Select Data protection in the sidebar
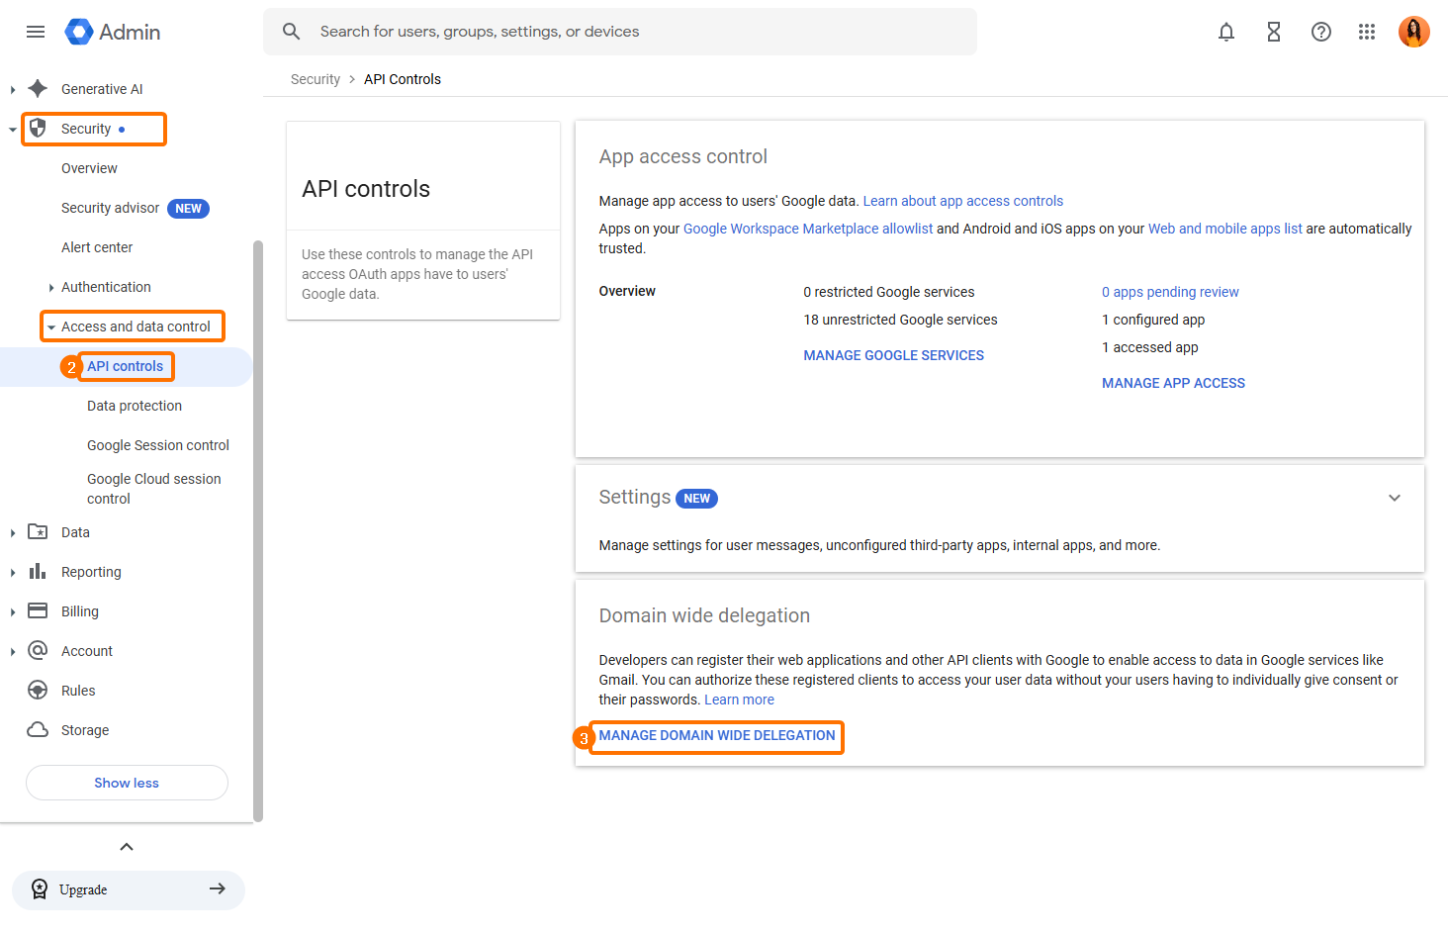Image resolution: width=1448 pixels, height=934 pixels. (x=135, y=406)
